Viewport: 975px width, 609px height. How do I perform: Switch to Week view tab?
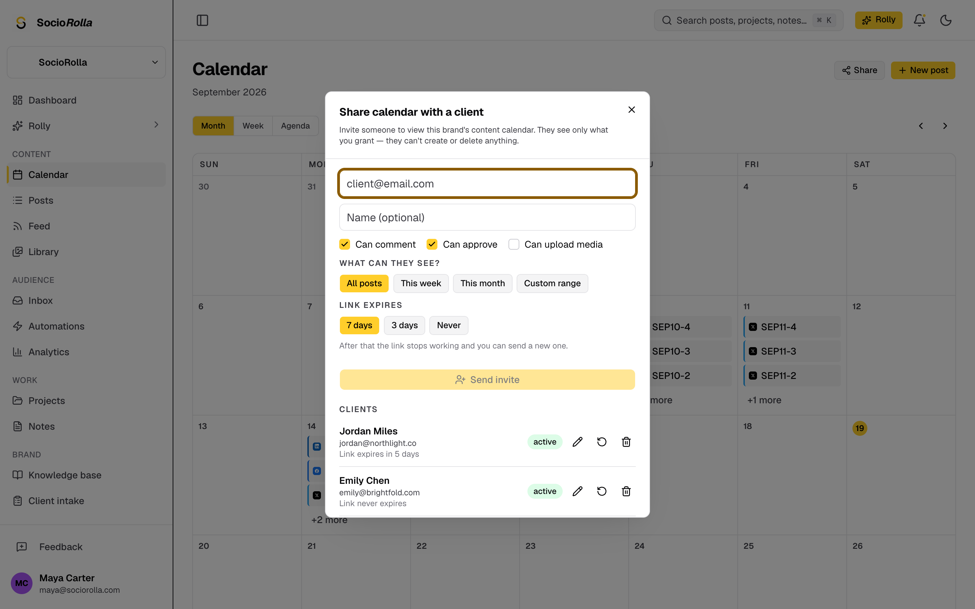253,126
